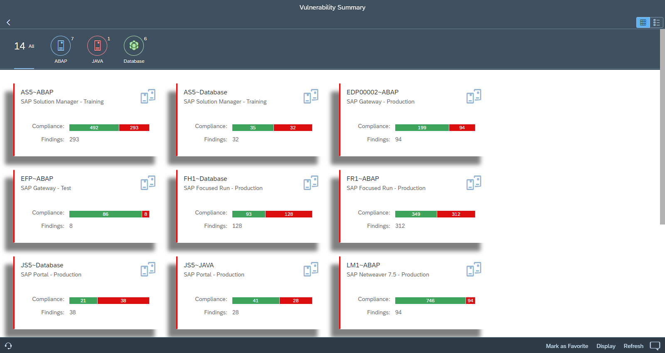Viewport: 665px width, 353px height.
Task: Open the JS5~JAVA card title
Action: 199,265
